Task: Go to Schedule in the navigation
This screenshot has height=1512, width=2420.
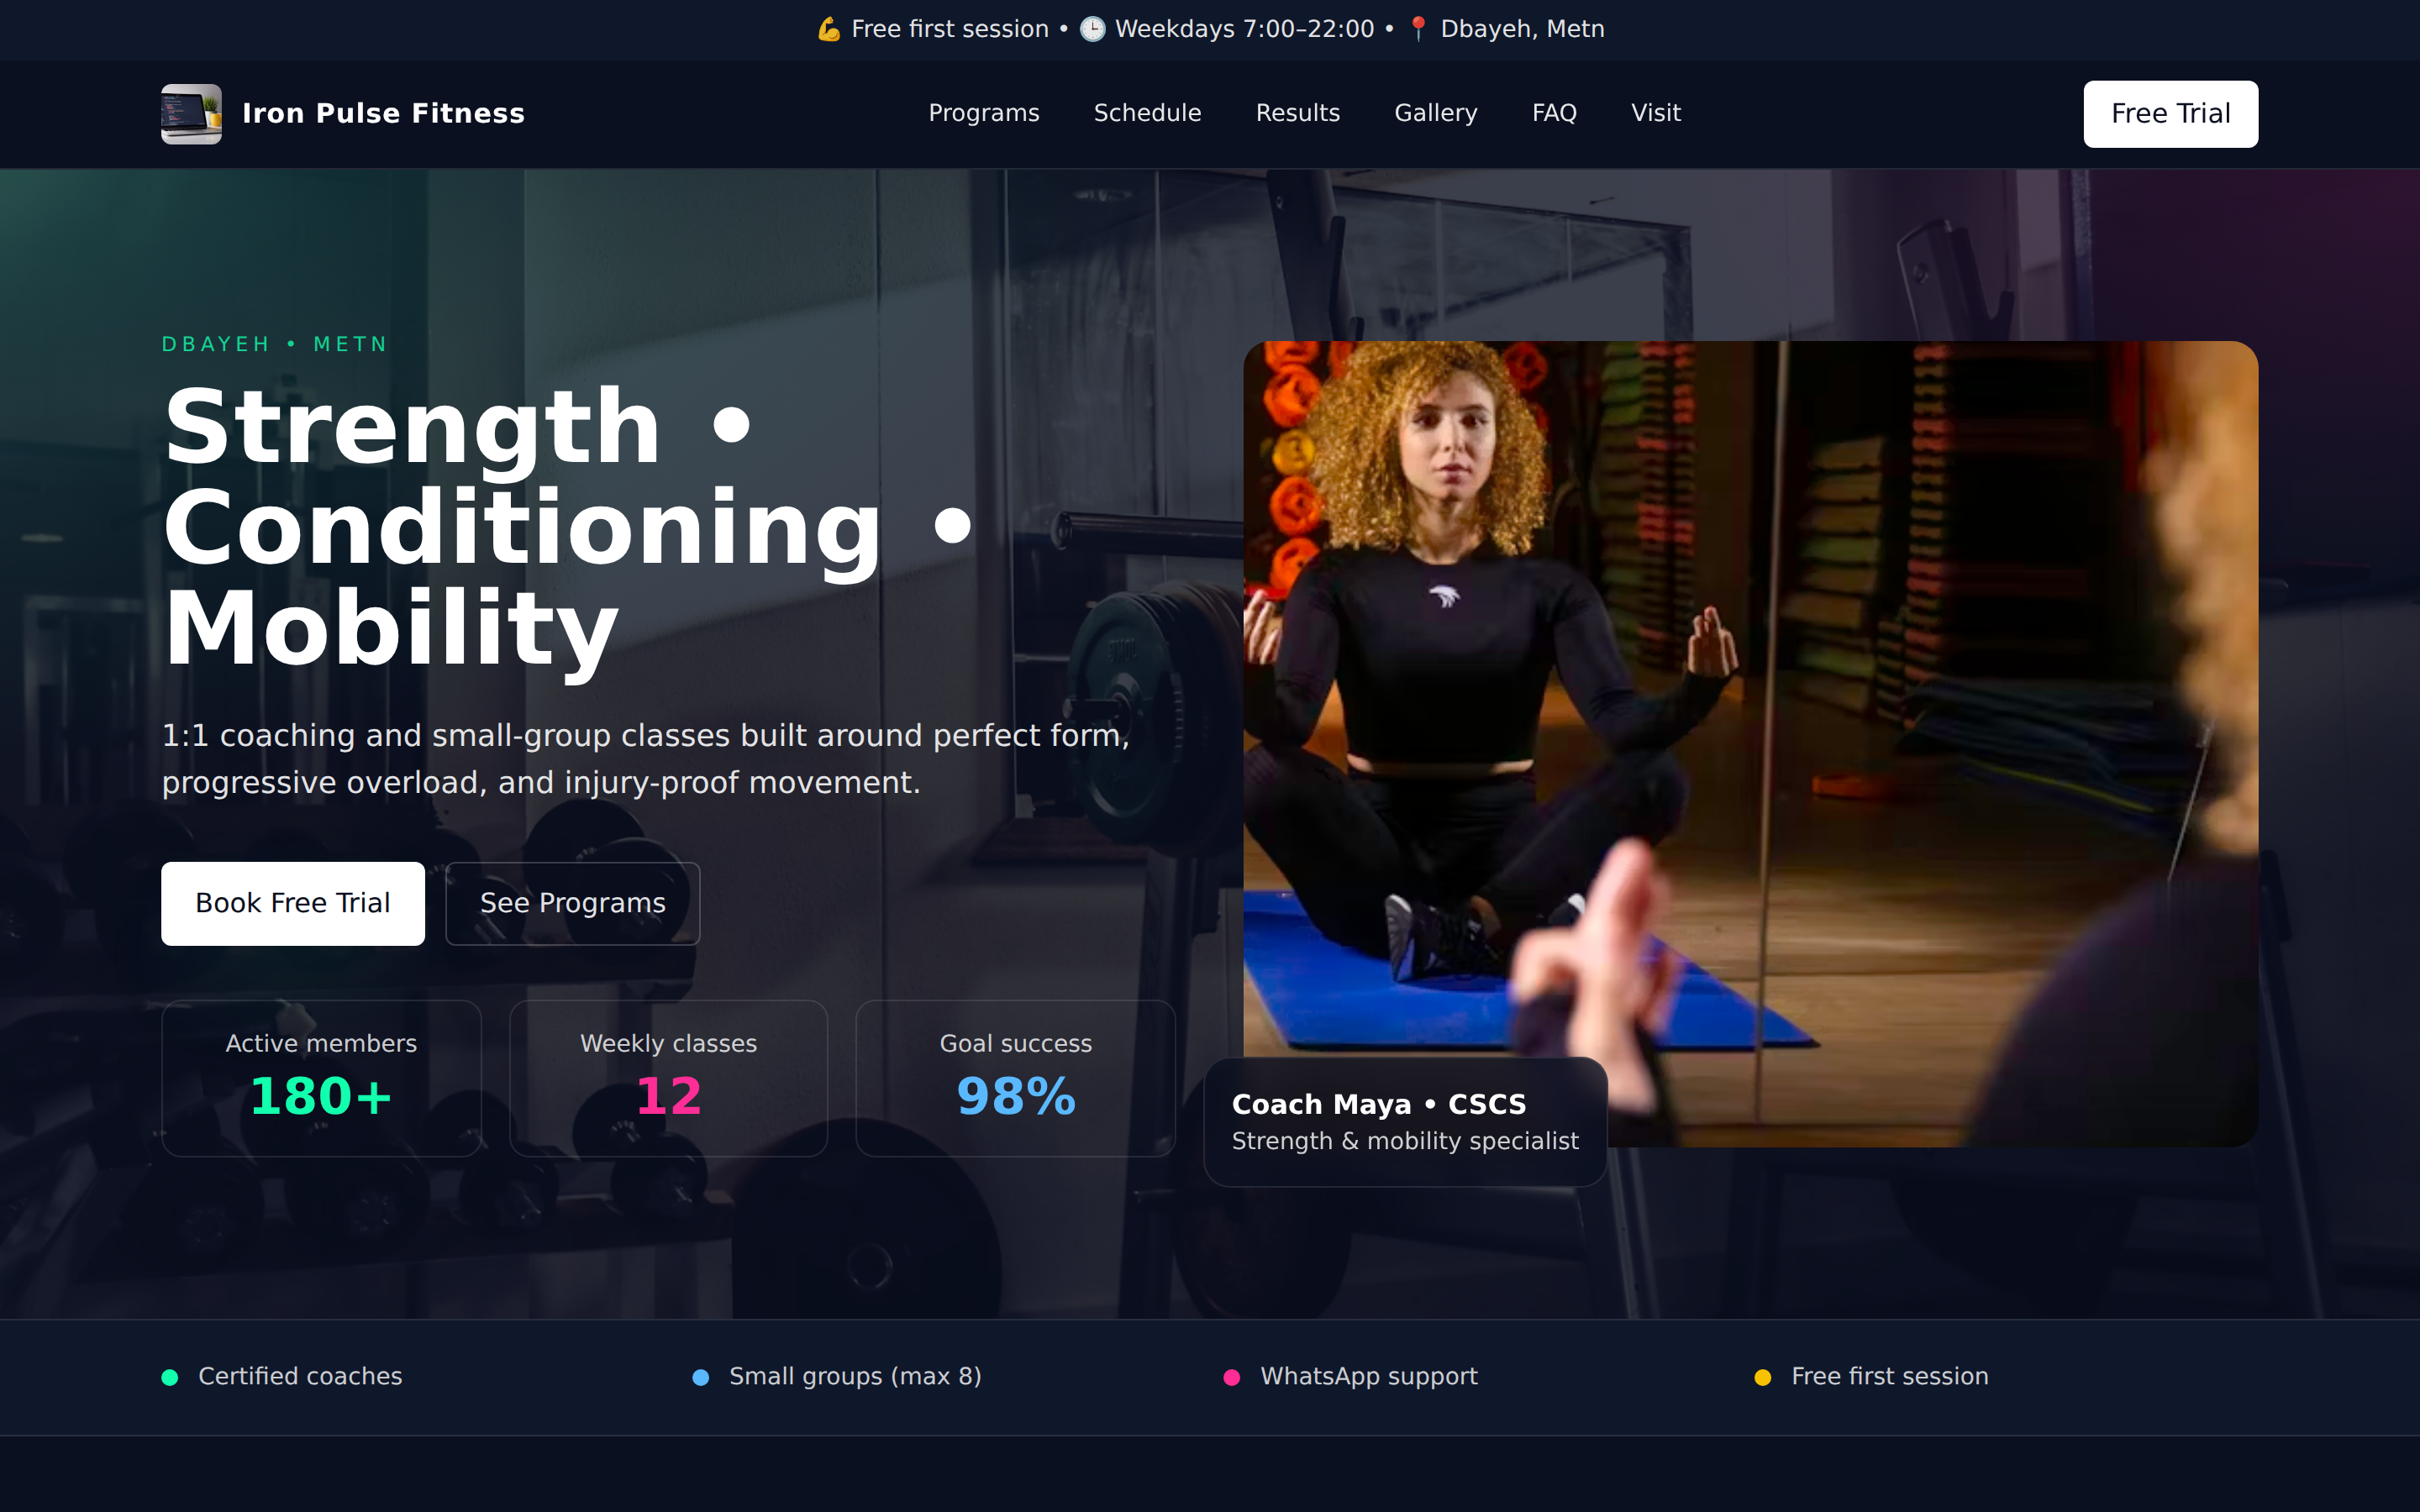Action: tap(1147, 113)
